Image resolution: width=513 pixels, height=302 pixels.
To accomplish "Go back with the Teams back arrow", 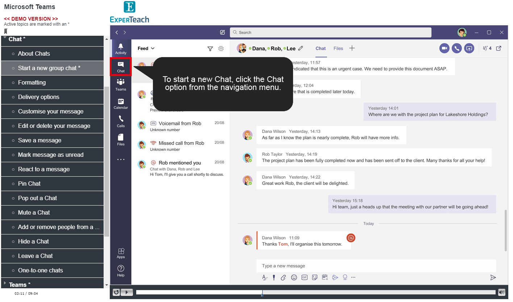I will tap(117, 33).
